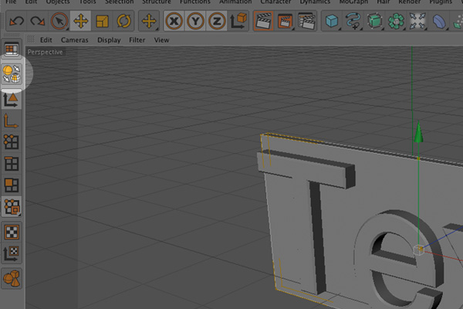
Task: Toggle X axis lock
Action: tap(174, 21)
